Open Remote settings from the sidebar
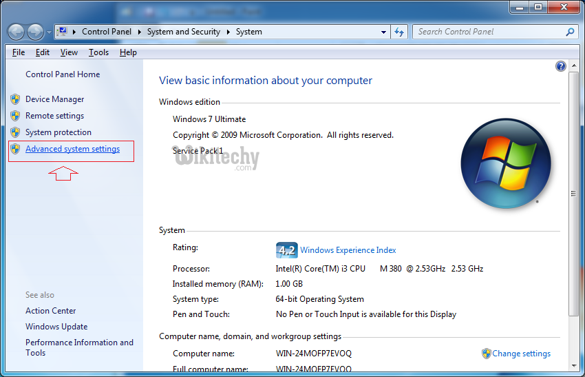585x377 pixels. pyautogui.click(x=54, y=116)
